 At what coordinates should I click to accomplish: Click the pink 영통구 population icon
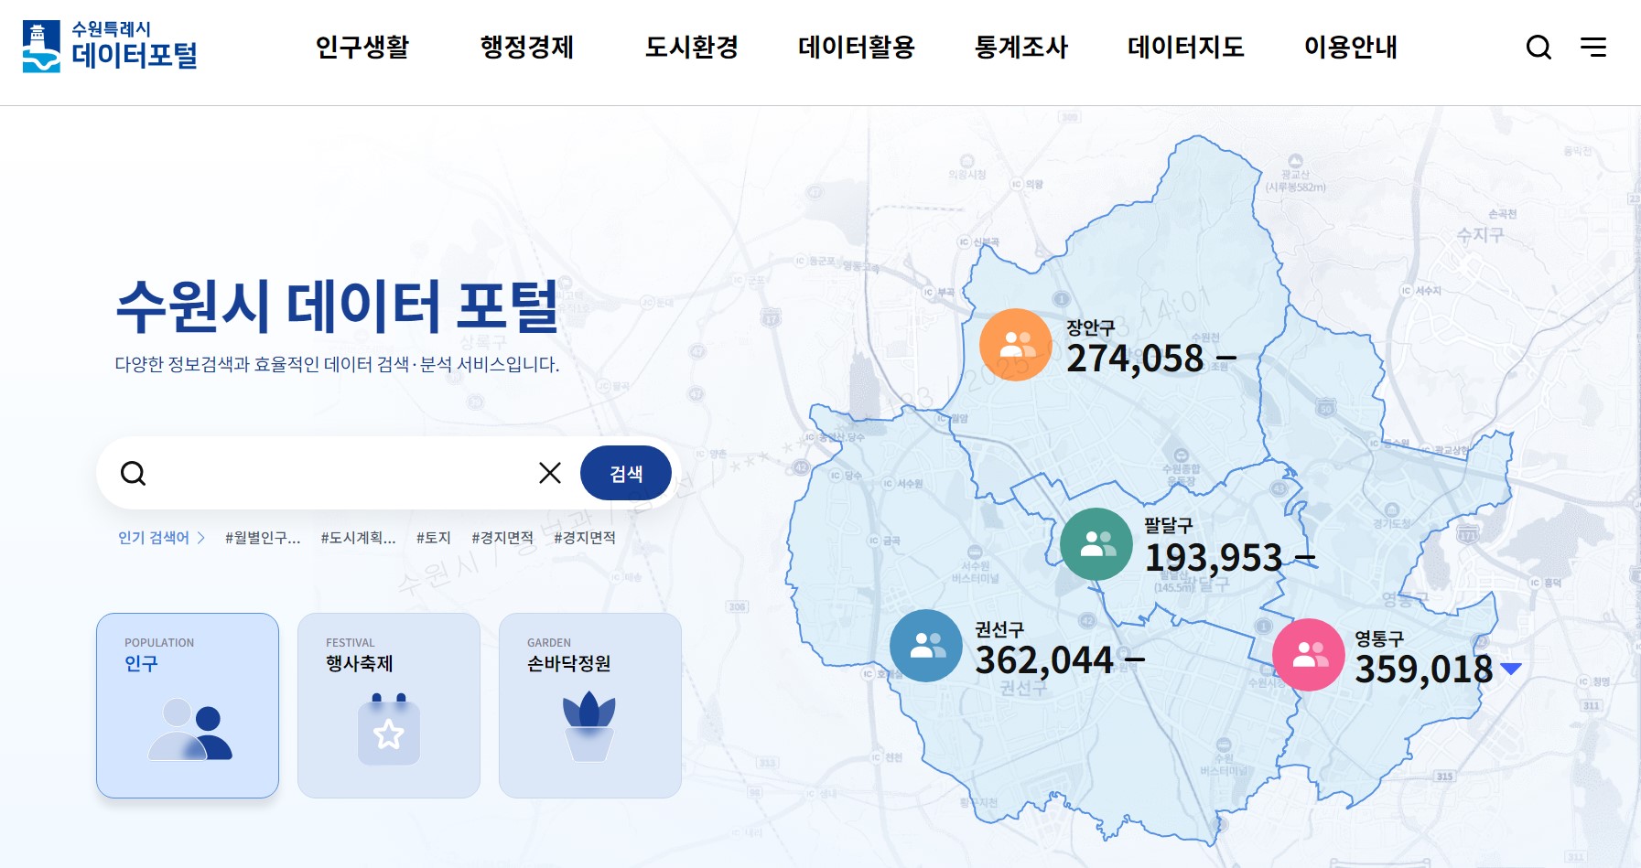click(1308, 655)
